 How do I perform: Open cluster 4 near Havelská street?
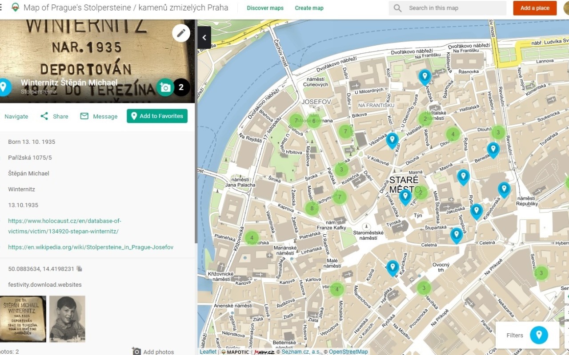[337, 290]
